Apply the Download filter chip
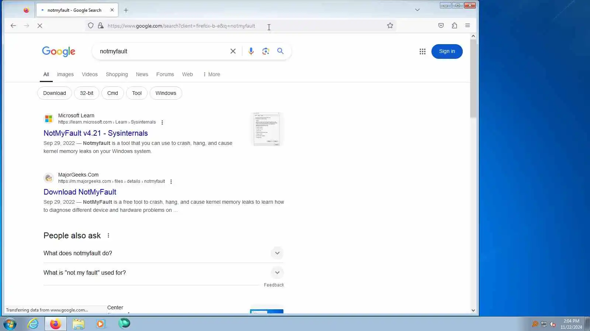590x331 pixels. 55,93
